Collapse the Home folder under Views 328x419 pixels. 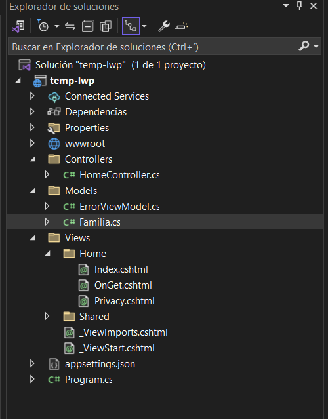point(48,254)
